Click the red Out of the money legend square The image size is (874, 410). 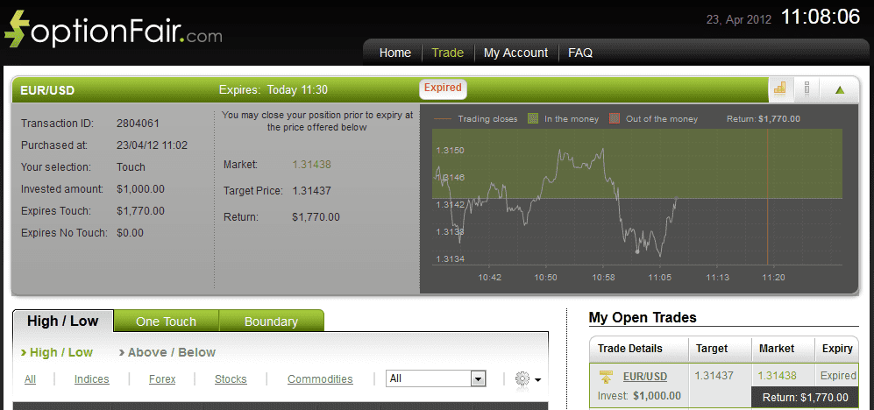pos(615,118)
